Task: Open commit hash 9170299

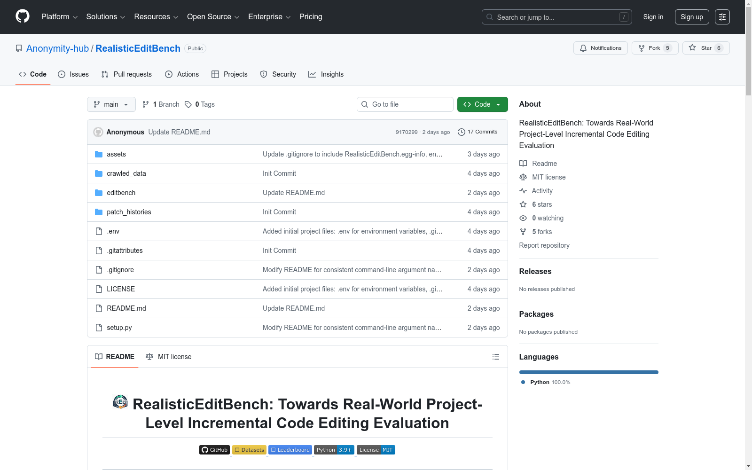Action: [407, 132]
